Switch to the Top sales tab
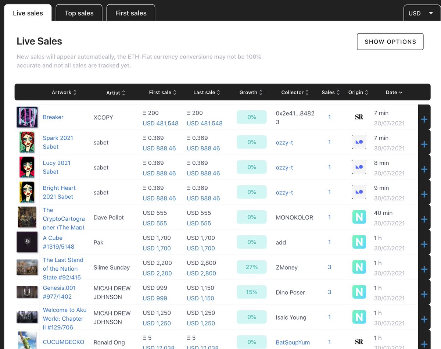441x349 pixels. click(x=79, y=13)
